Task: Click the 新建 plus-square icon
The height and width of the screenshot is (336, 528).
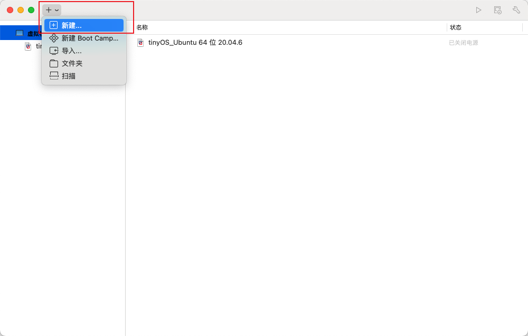Action: (53, 25)
